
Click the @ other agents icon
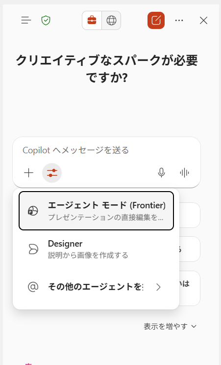coord(33,287)
